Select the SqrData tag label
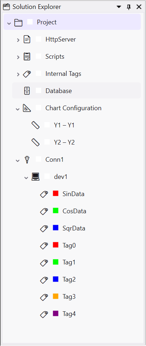 click(74, 228)
